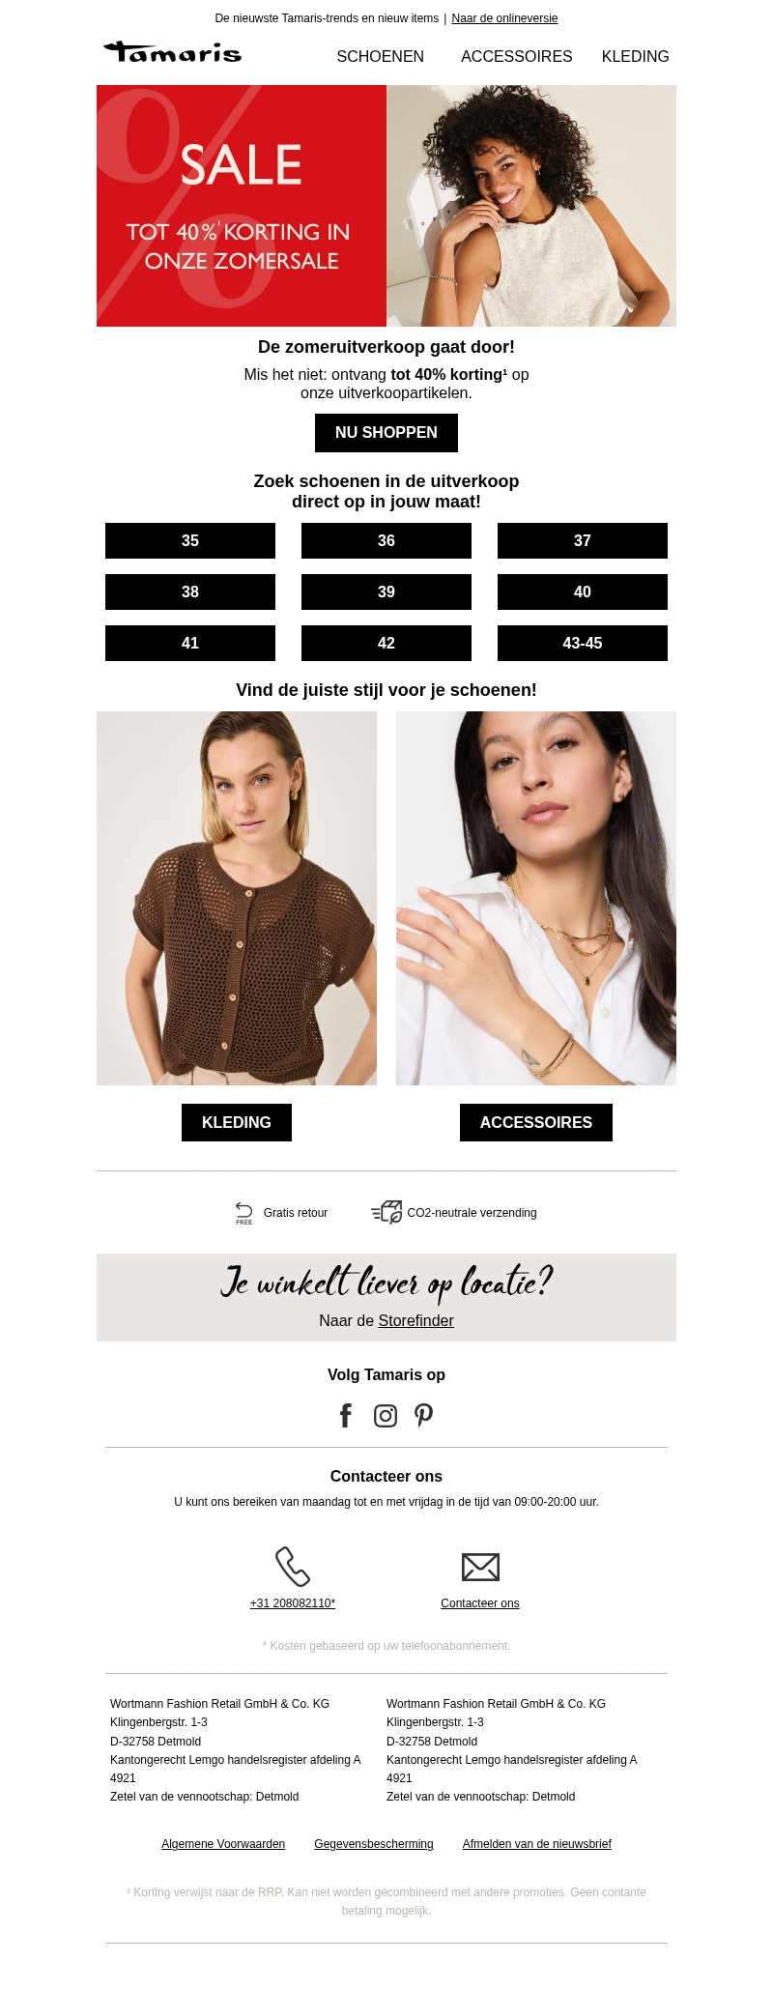Open the ACCESSOIRES menu item in header

click(x=517, y=57)
